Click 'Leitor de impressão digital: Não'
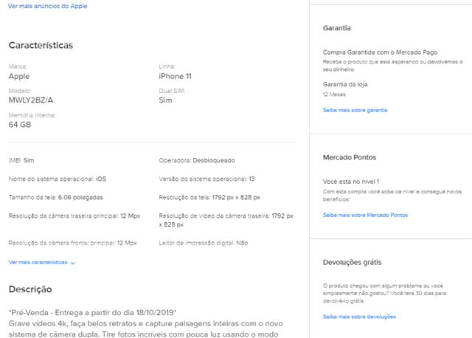The image size is (472, 338). click(x=204, y=243)
